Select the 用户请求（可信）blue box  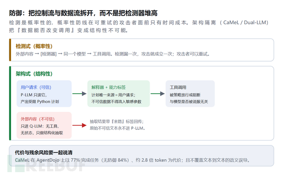pyautogui.click(x=44, y=94)
